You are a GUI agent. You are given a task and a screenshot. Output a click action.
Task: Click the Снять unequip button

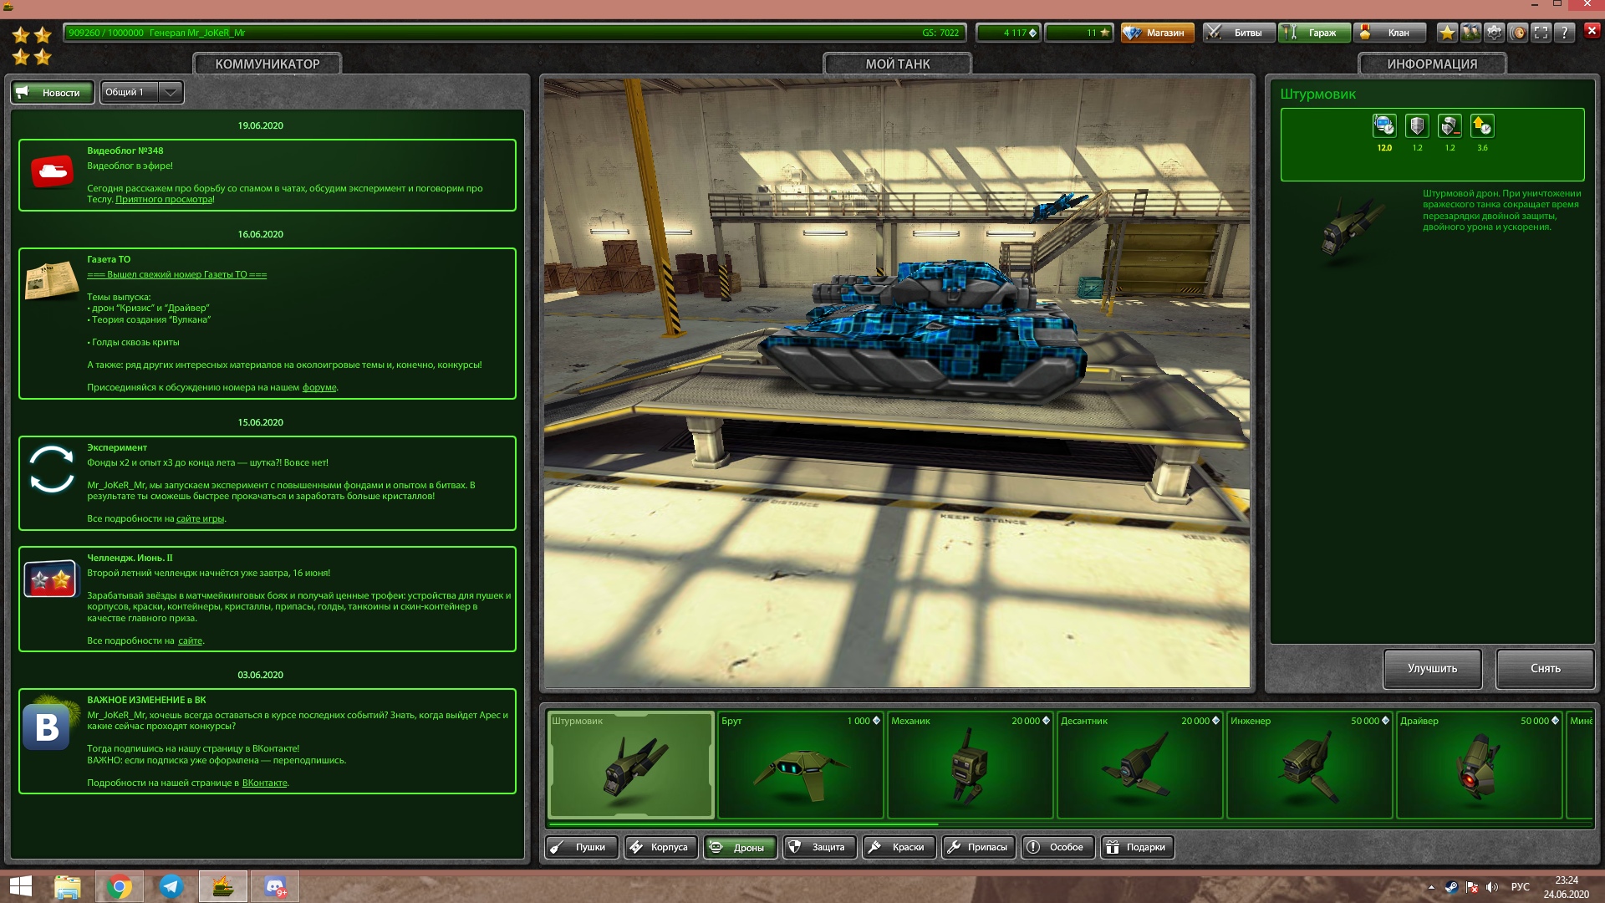(x=1545, y=669)
